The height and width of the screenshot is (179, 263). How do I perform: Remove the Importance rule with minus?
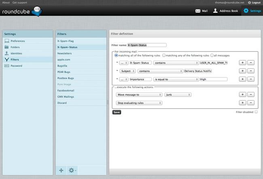pos(251,79)
